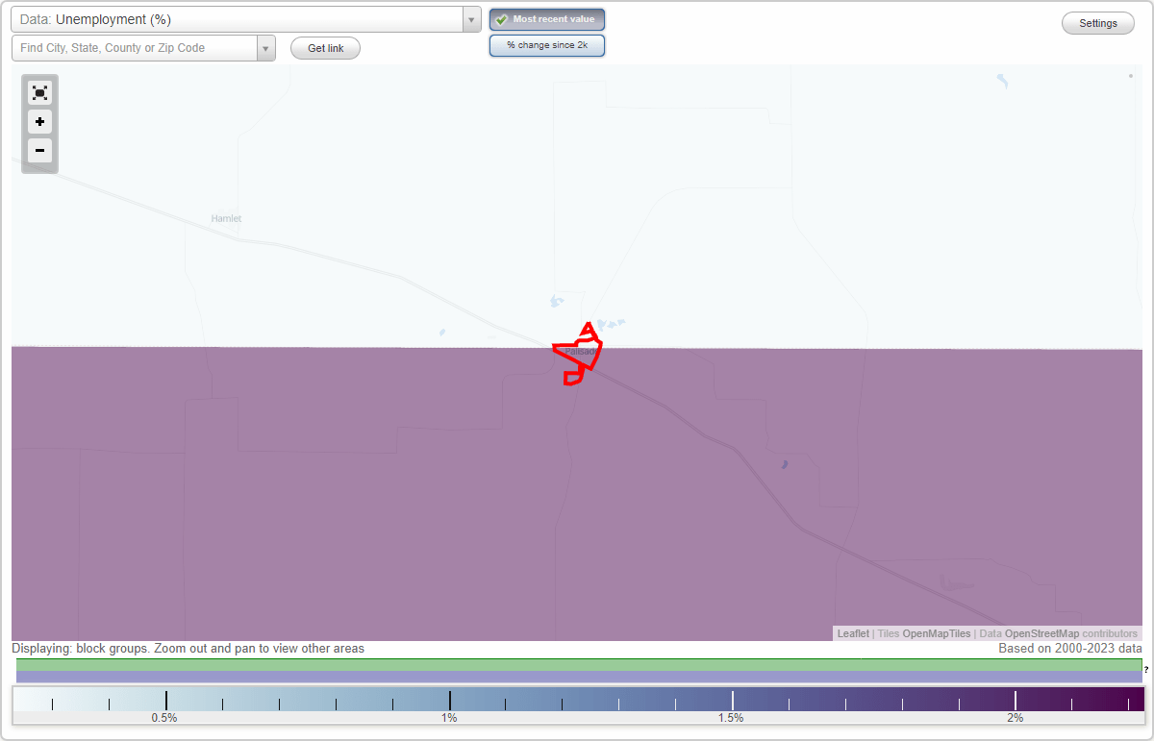Zoom out with the minus button
Image resolution: width=1154 pixels, height=741 pixels.
(39, 151)
